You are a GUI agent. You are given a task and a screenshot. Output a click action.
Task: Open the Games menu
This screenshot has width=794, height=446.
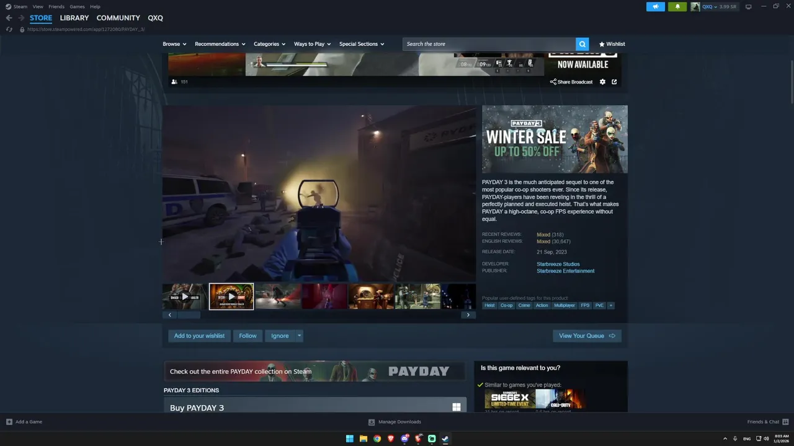point(77,6)
